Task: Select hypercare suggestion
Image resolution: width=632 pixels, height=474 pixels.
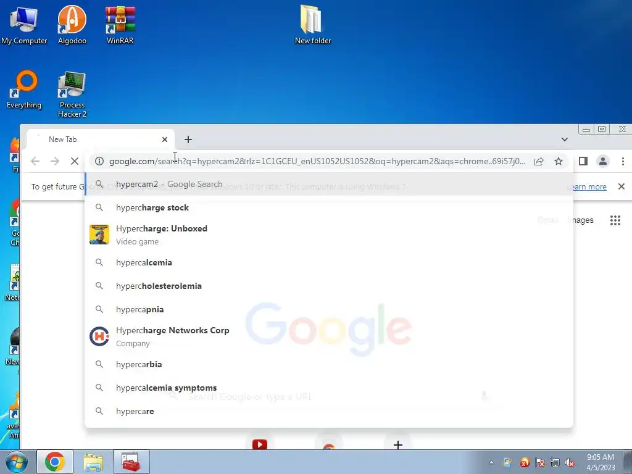Action: (x=329, y=411)
